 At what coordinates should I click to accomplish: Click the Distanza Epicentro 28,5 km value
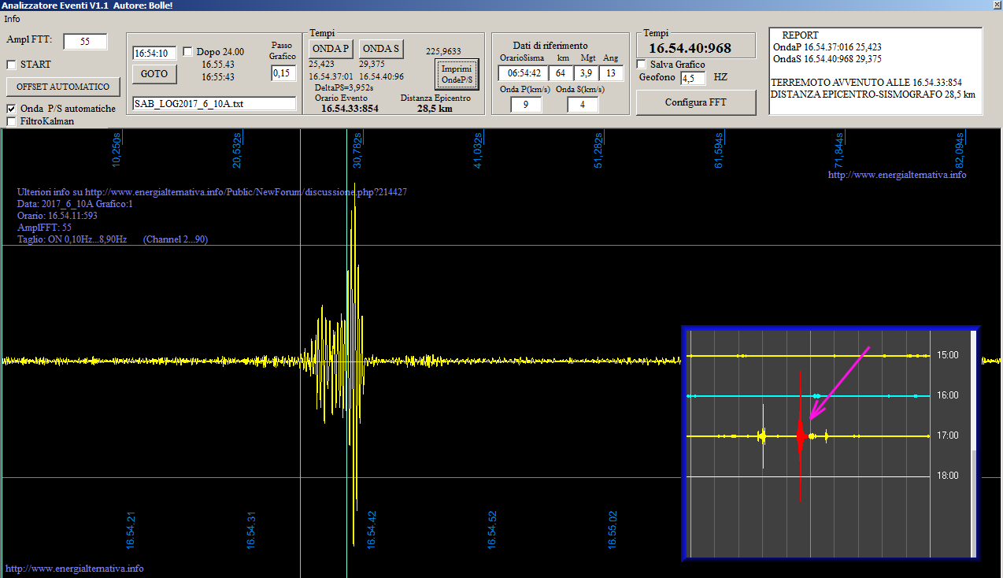pos(435,109)
